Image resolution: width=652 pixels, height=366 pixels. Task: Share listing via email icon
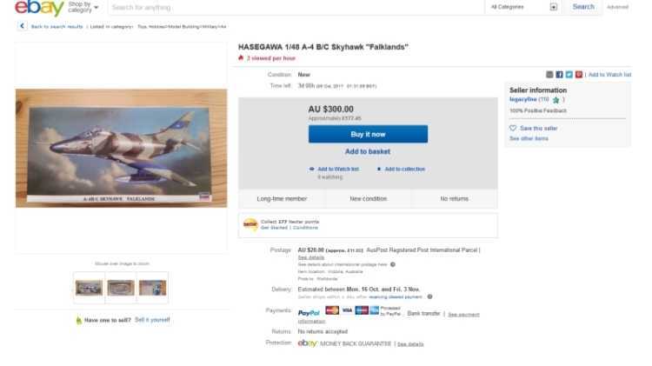pyautogui.click(x=549, y=75)
